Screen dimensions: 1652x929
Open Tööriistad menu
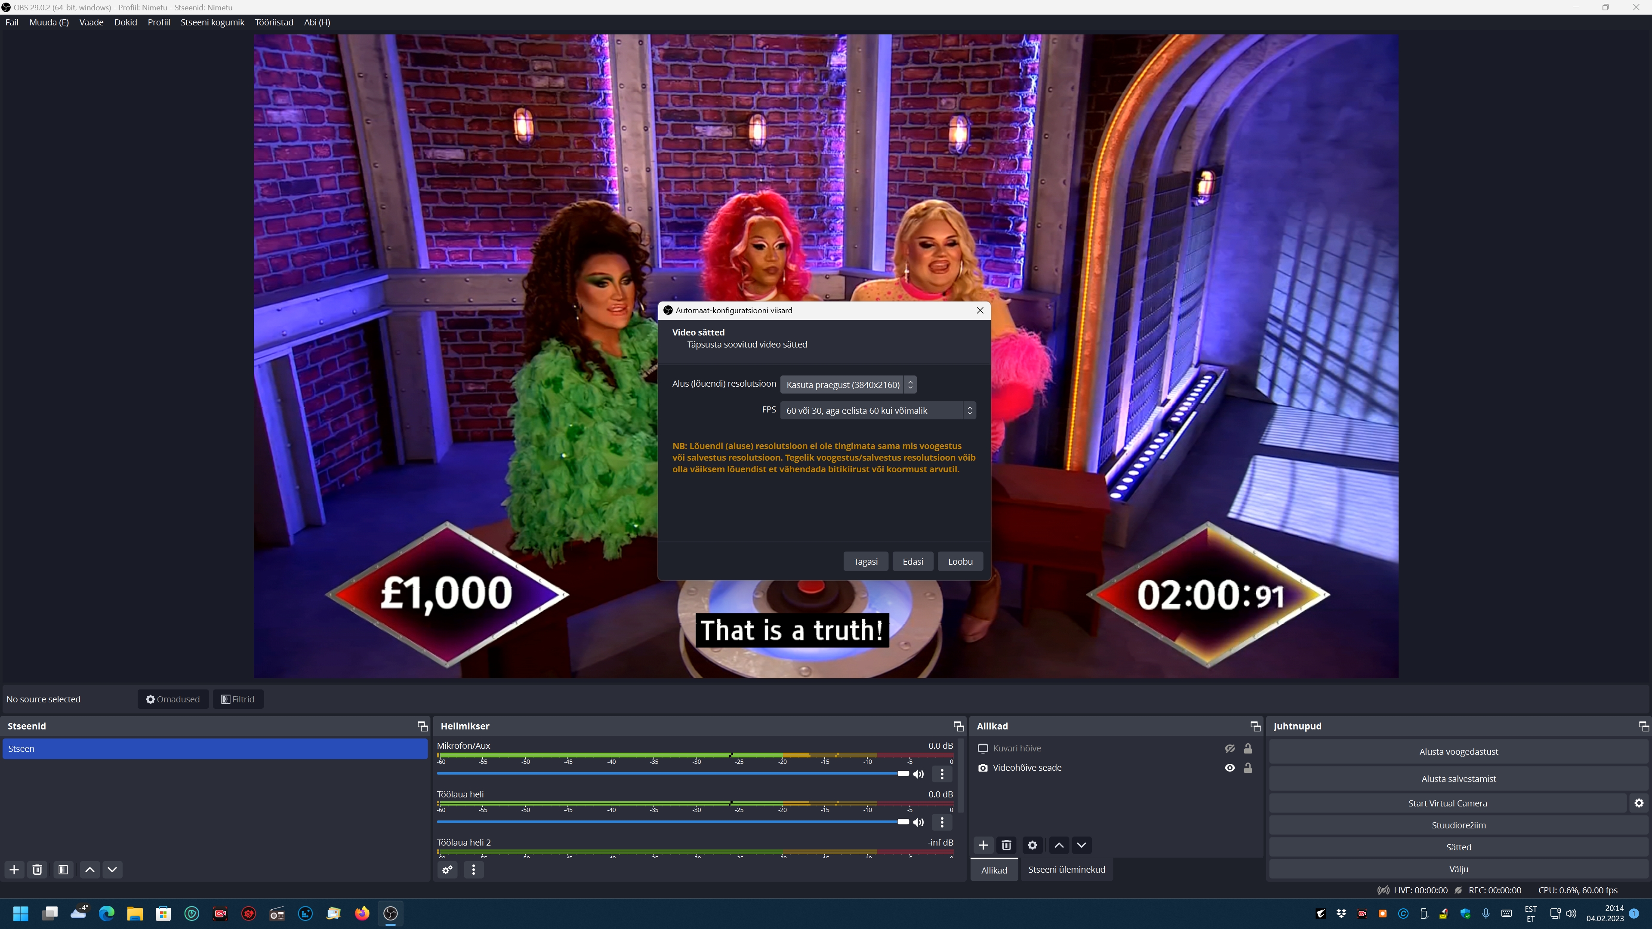coord(274,22)
